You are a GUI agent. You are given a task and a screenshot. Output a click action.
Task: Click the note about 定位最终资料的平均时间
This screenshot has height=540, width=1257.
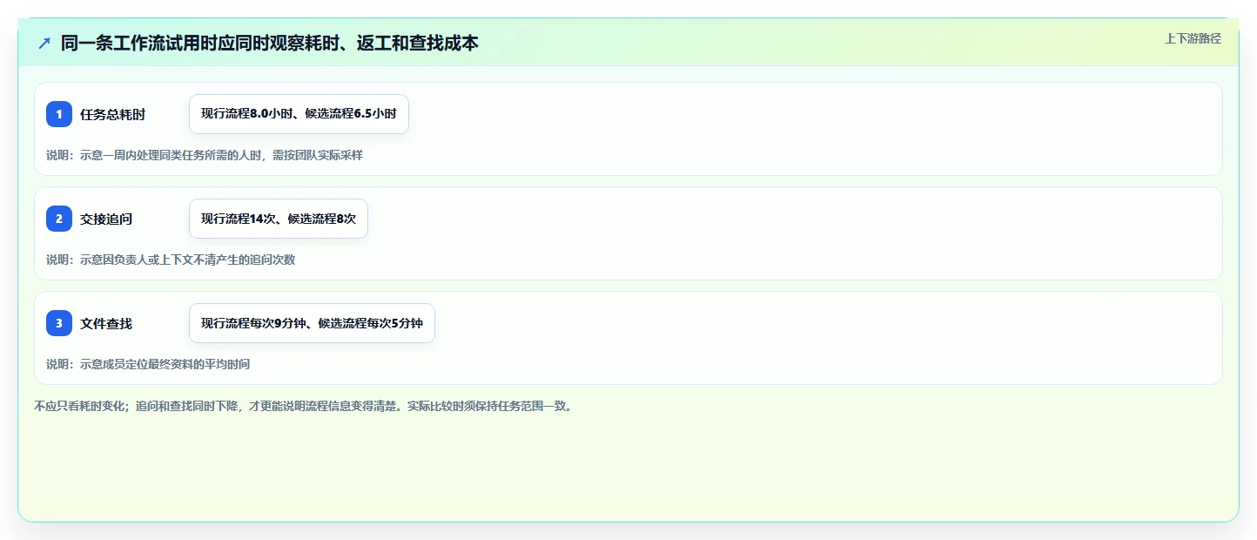[x=148, y=364]
